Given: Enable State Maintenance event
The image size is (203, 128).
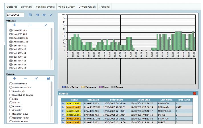Looking at the screenshot, I should tap(11, 88).
